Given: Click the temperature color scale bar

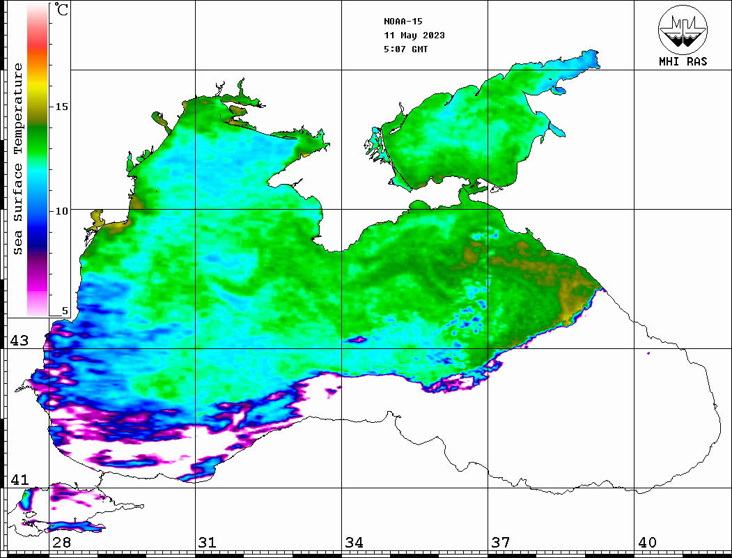Looking at the screenshot, I should 38,159.
